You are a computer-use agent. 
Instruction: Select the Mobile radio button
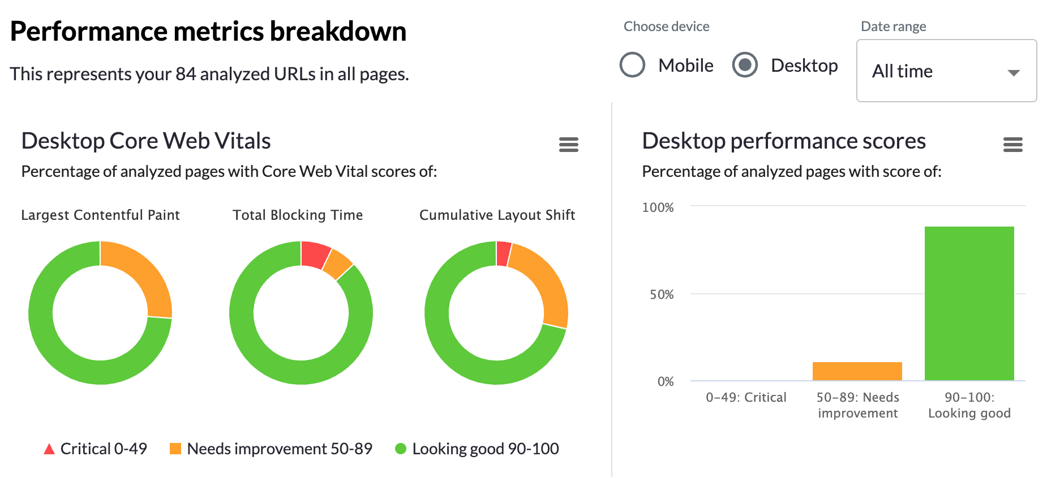632,65
